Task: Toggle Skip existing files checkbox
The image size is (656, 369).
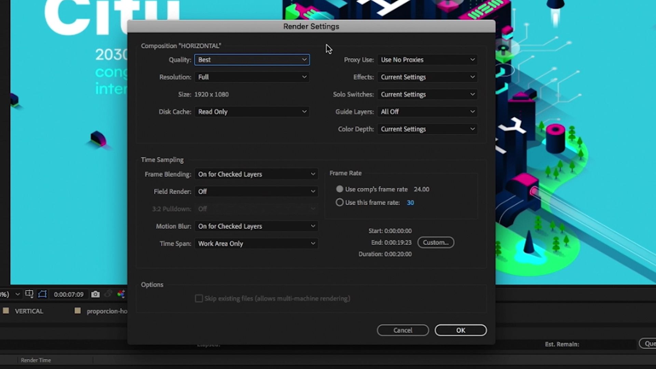Action: [199, 298]
